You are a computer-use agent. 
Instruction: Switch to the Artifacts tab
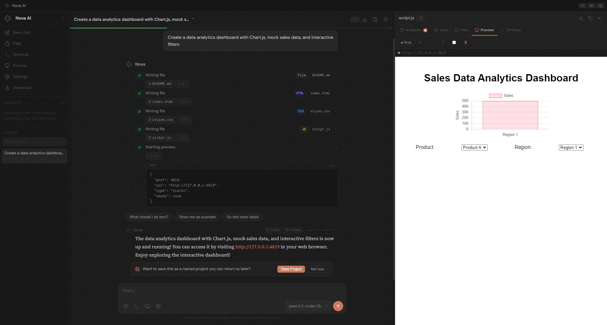click(x=414, y=30)
